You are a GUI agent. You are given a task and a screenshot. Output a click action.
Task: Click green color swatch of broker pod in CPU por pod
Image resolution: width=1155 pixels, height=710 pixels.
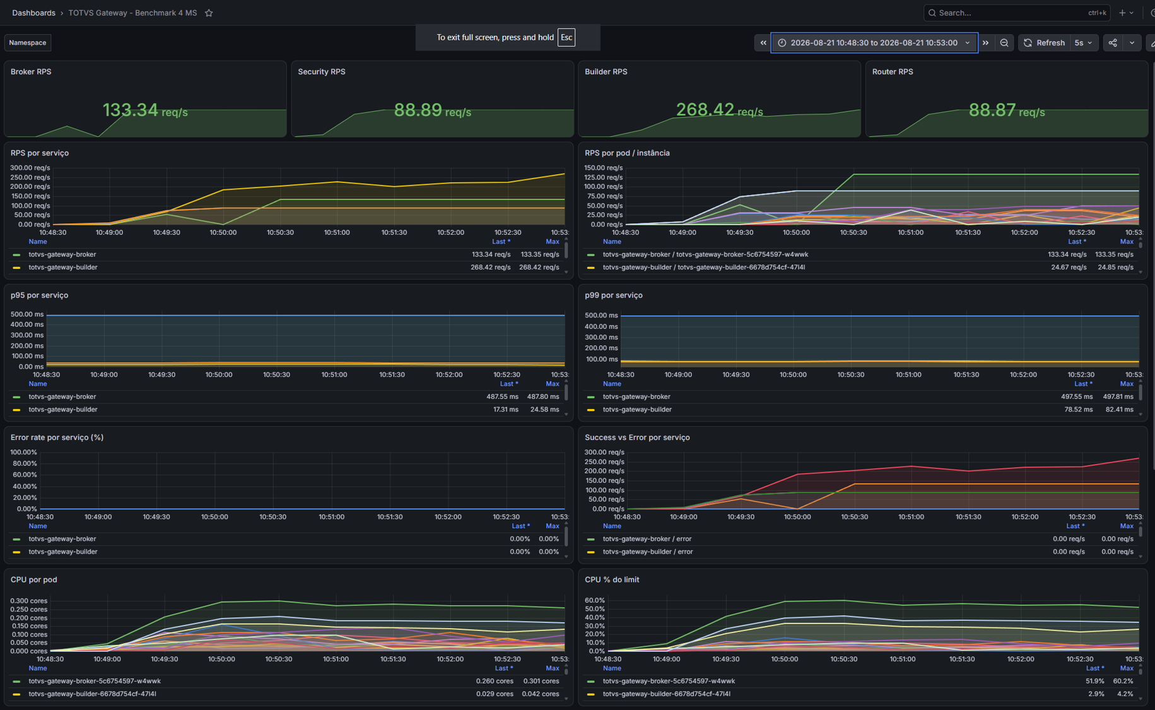tap(16, 682)
